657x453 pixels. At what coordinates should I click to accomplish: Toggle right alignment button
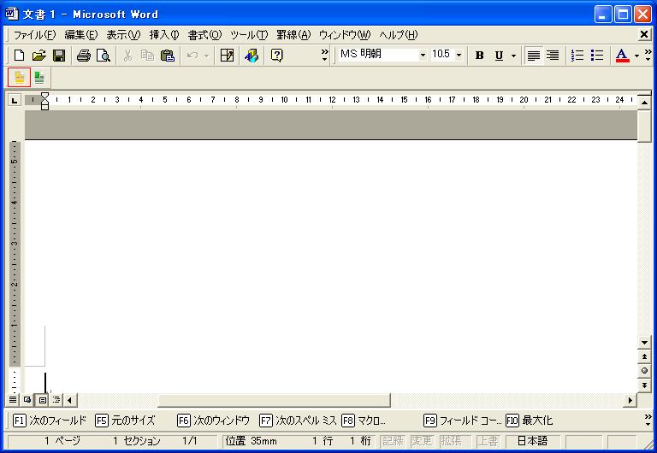(x=553, y=56)
